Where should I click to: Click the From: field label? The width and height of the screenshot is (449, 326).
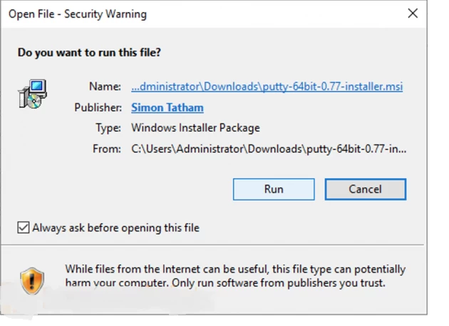107,149
